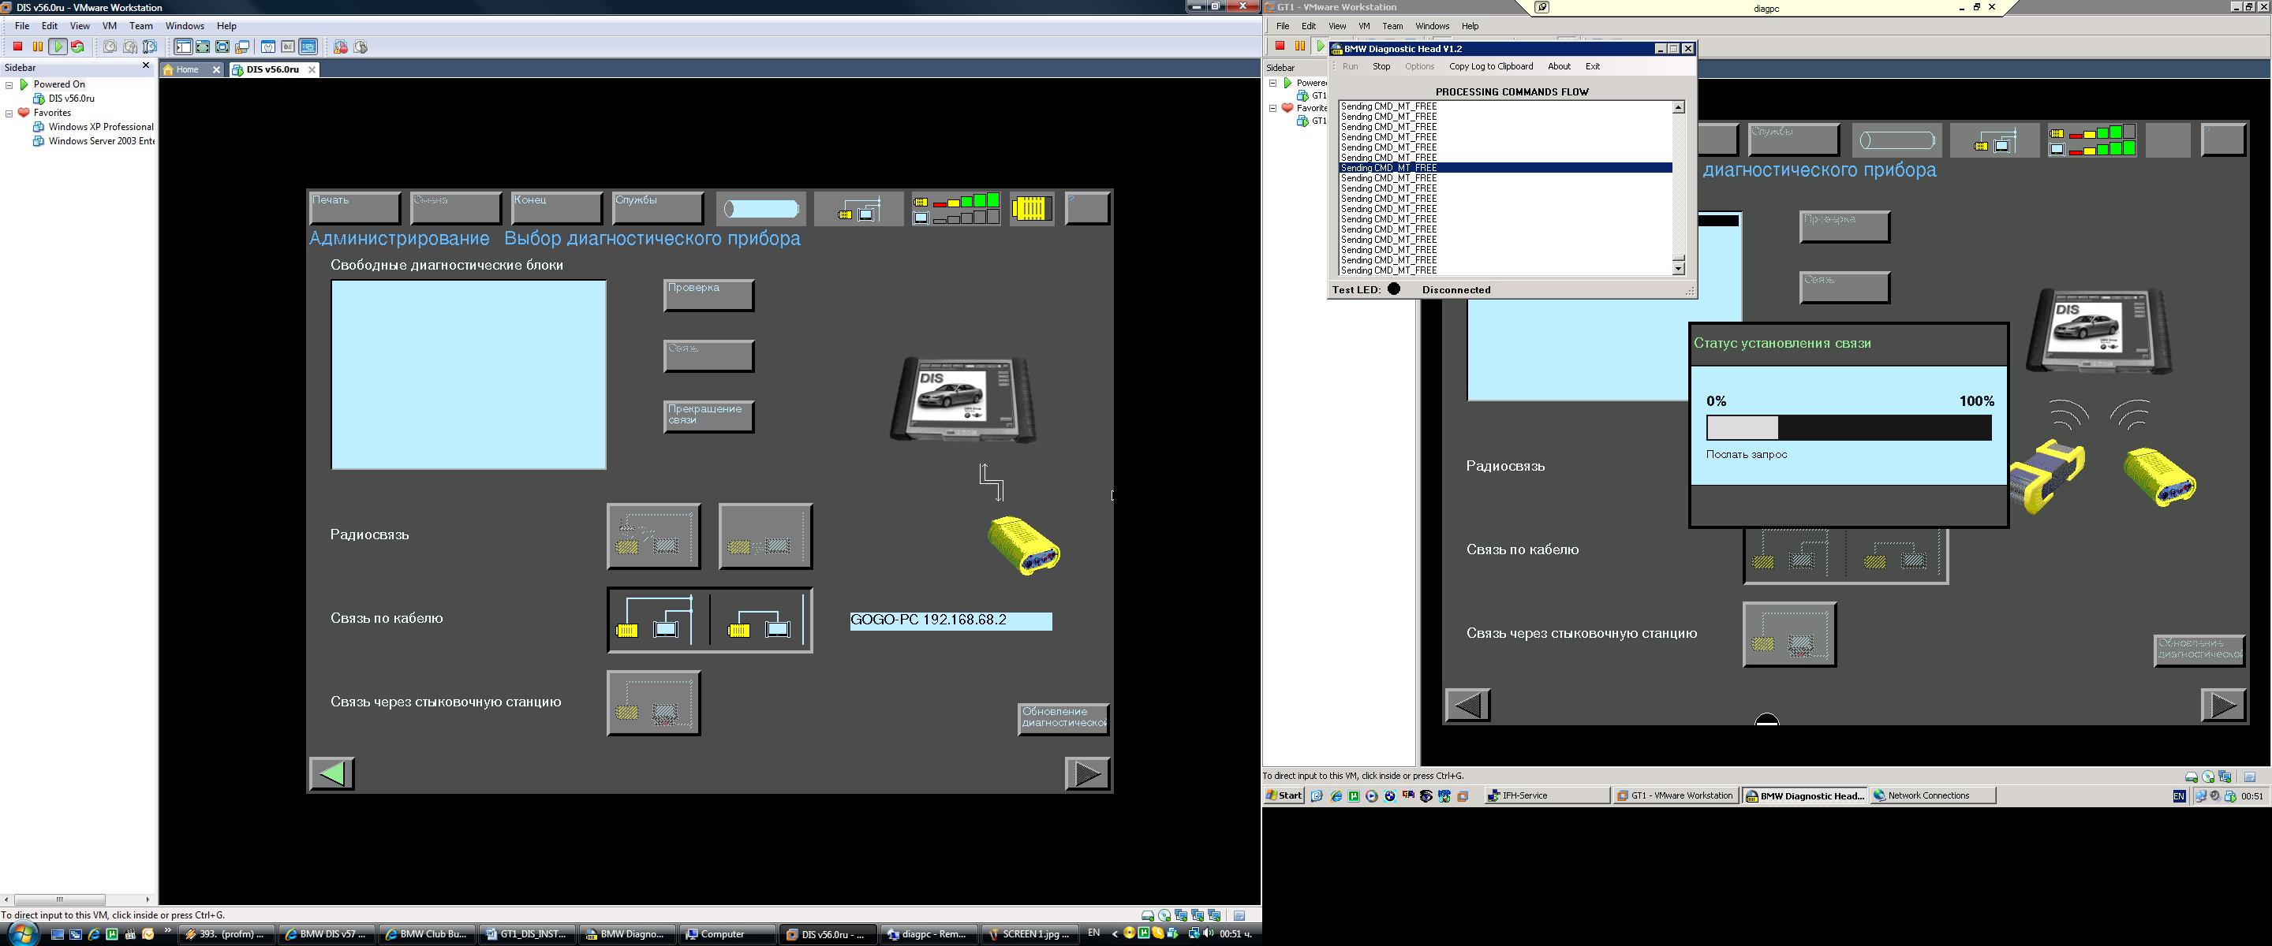The height and width of the screenshot is (946, 2272).
Task: Click the record/capture movie icon in toolbar
Action: (341, 47)
